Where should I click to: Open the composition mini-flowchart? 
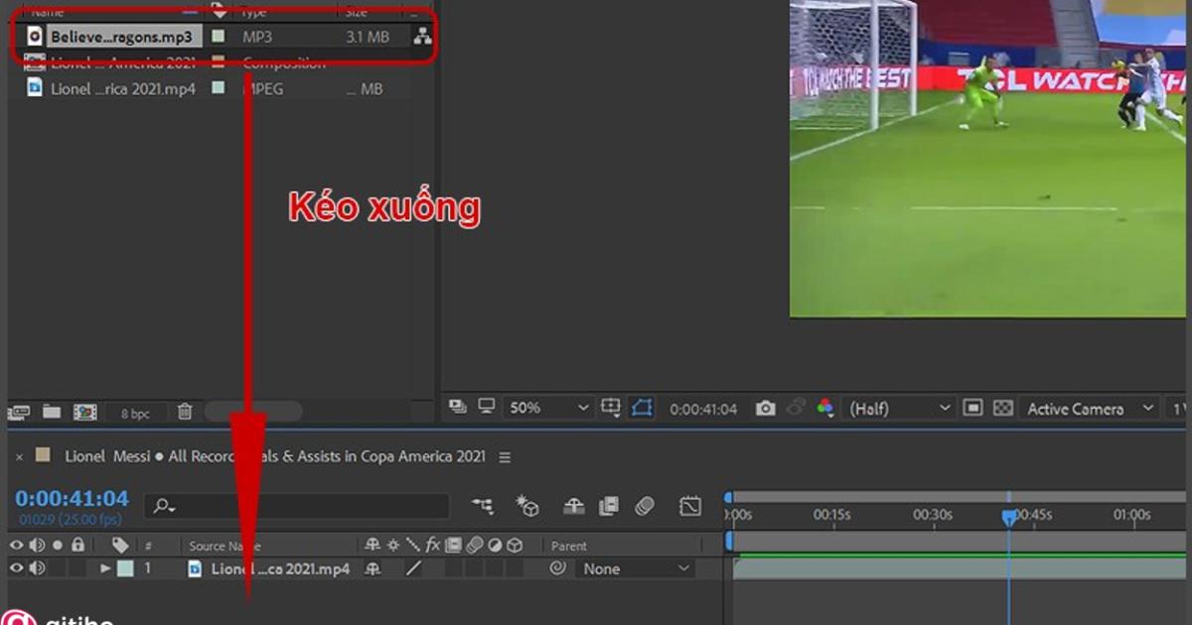(484, 505)
